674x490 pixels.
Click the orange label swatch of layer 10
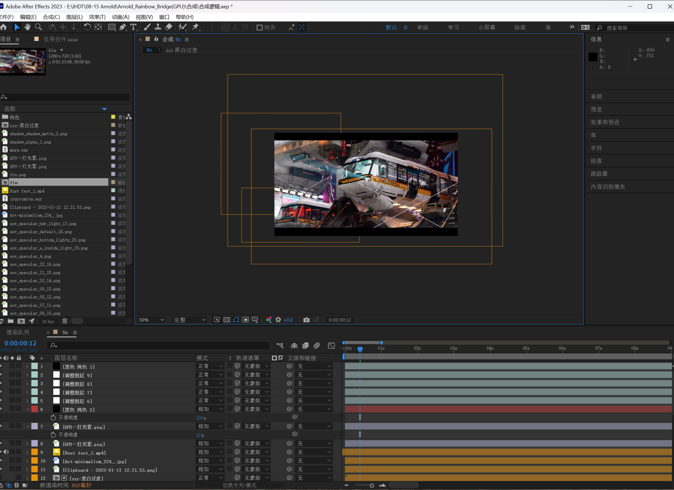click(x=34, y=461)
